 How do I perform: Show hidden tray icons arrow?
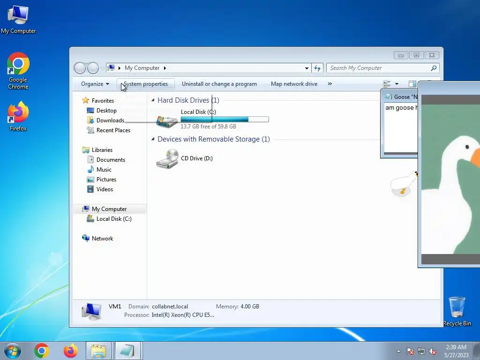398,351
